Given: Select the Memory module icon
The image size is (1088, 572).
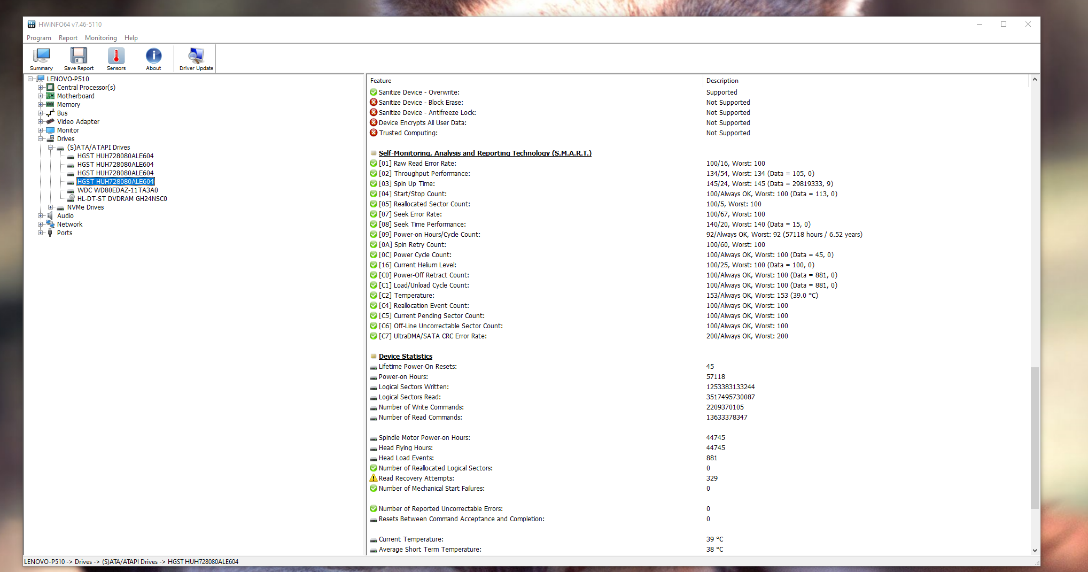Looking at the screenshot, I should (50, 104).
